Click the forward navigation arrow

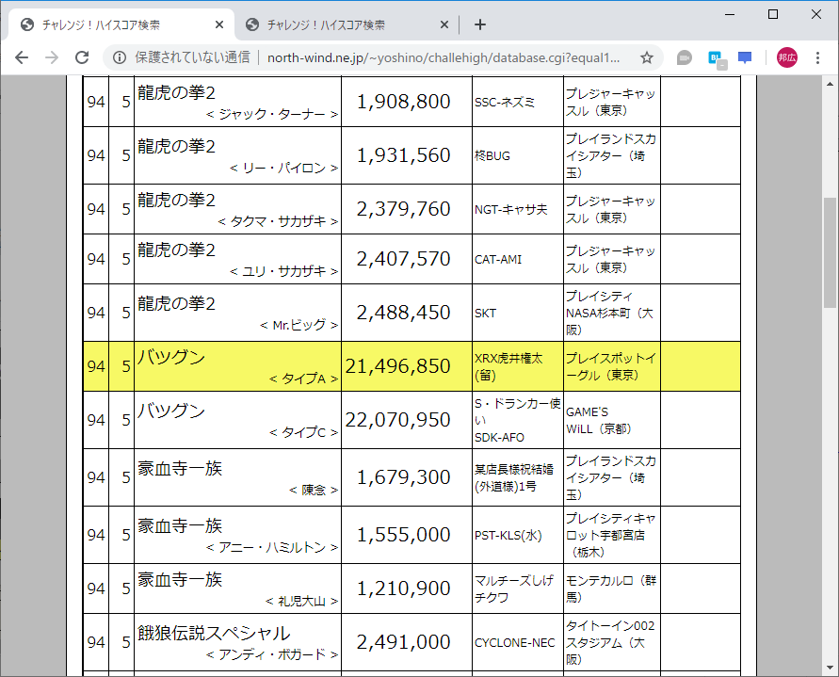tap(52, 57)
